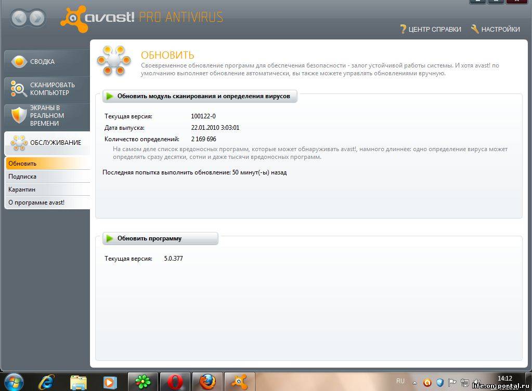Open О программе avast! subitem
The height and width of the screenshot is (391, 532).
[48, 203]
